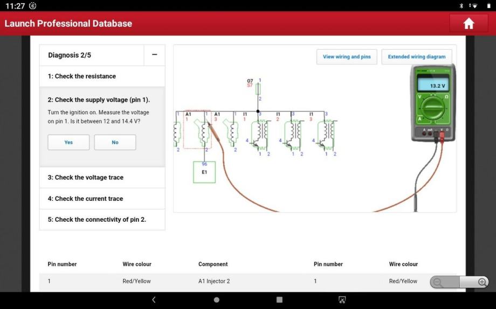This screenshot has height=309, width=496.
Task: Answer No to the voltage question
Action: (115, 143)
